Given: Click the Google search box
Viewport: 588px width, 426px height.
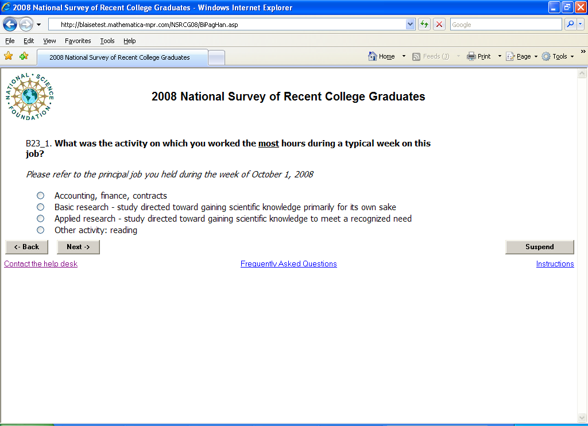Looking at the screenshot, I should tap(506, 25).
